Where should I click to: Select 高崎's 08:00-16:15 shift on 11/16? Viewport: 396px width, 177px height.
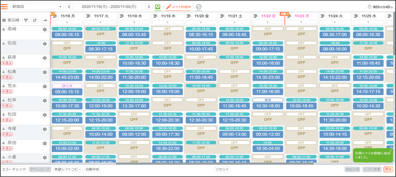[67, 35]
